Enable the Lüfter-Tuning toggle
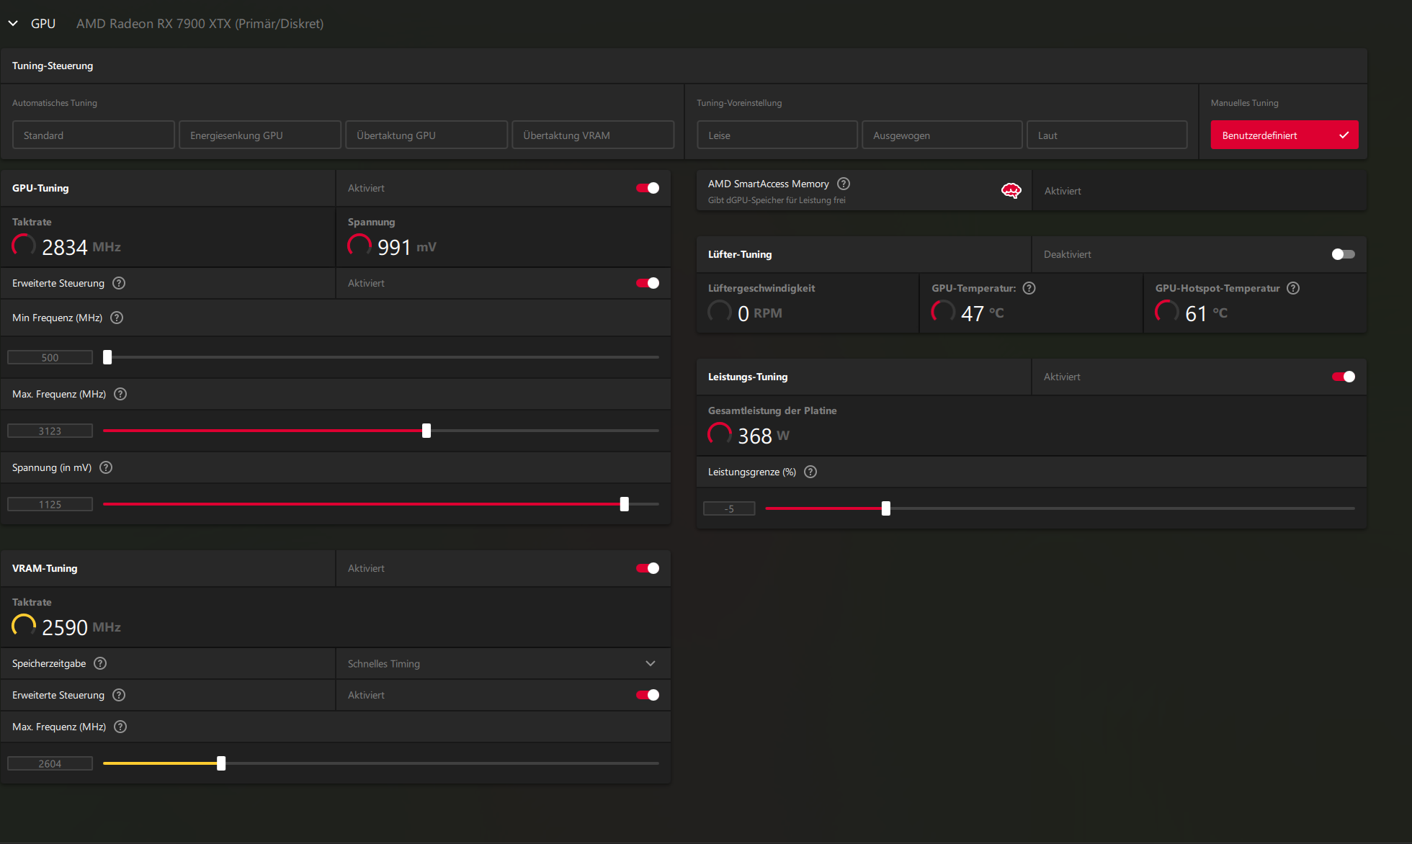 coord(1343,254)
